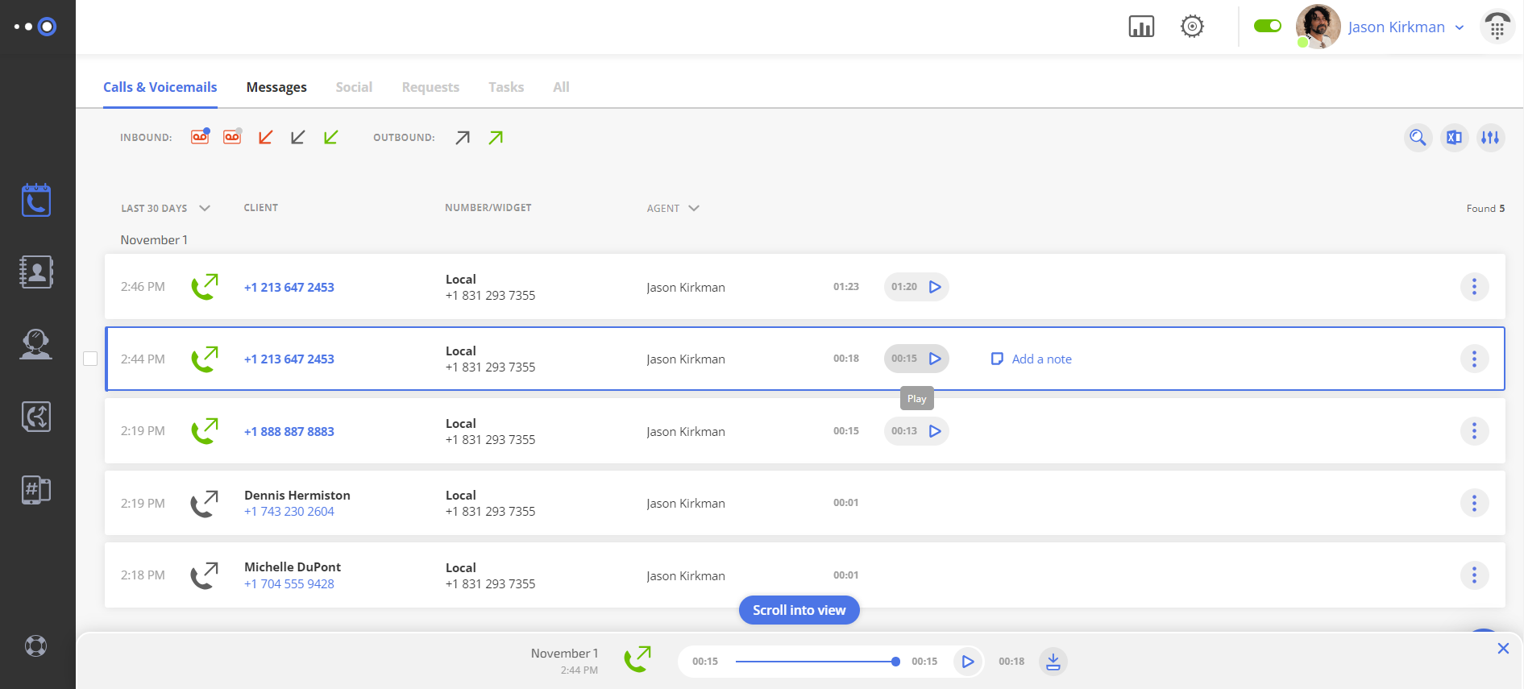Toggle the green outbound calls filter

click(x=496, y=138)
